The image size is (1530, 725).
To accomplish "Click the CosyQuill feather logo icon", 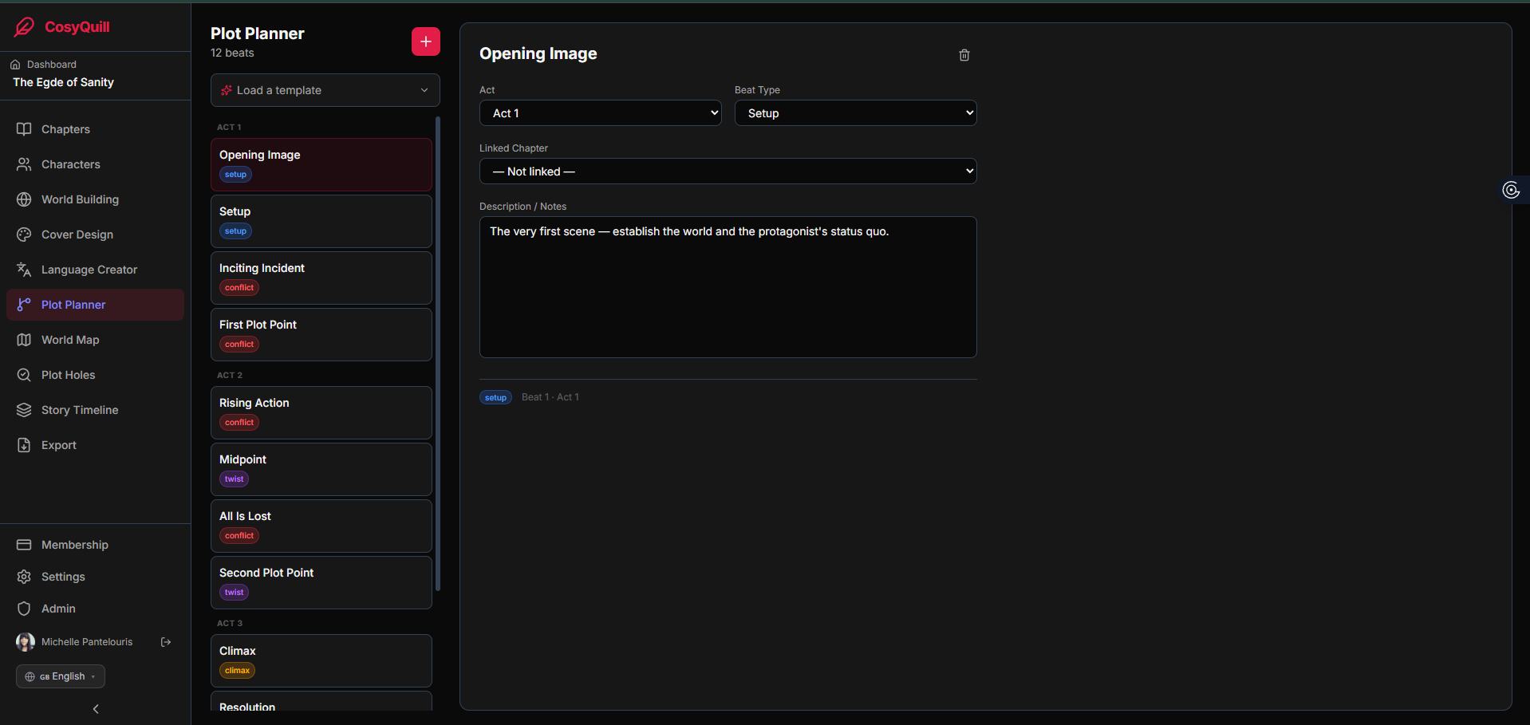I will click(25, 27).
